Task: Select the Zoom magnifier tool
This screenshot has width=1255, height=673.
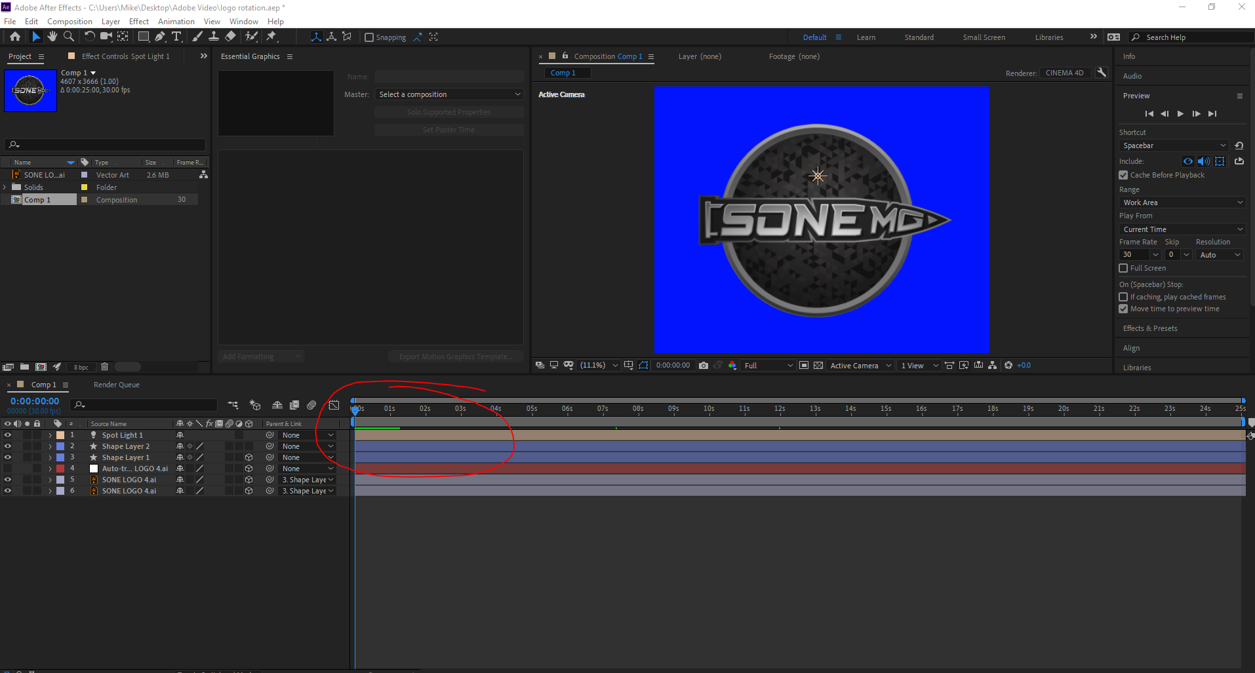Action: (68, 37)
